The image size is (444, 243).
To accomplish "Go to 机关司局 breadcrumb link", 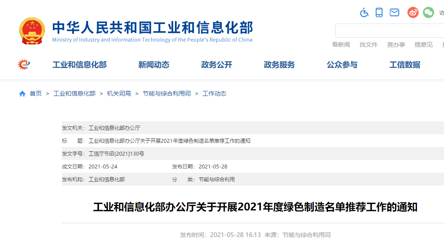I will coord(119,93).
